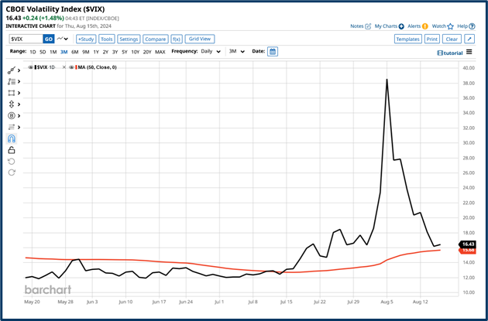Image resolution: width=488 pixels, height=321 pixels.
Task: Open the Frequency Daily dropdown
Action: coord(211,52)
